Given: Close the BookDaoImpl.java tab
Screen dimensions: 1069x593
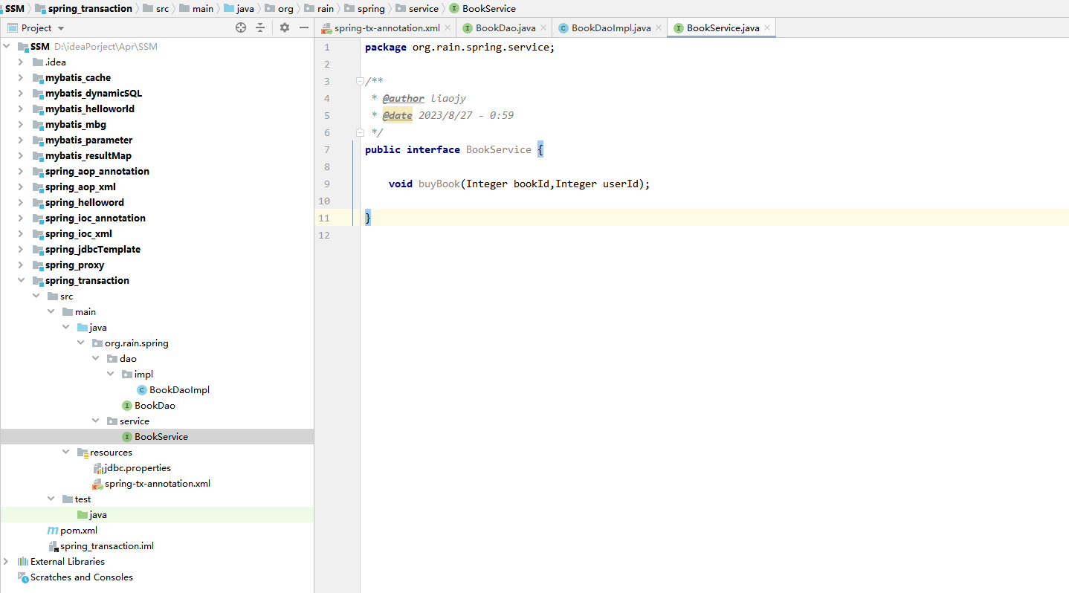Looking at the screenshot, I should [x=659, y=28].
